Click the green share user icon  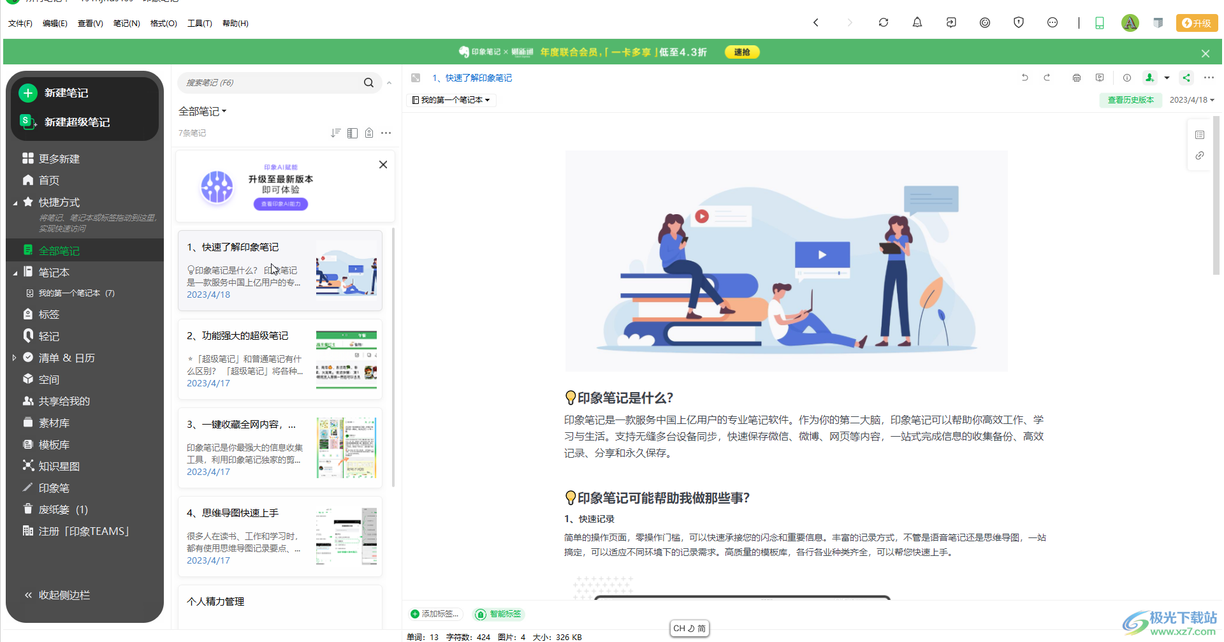coord(1149,78)
